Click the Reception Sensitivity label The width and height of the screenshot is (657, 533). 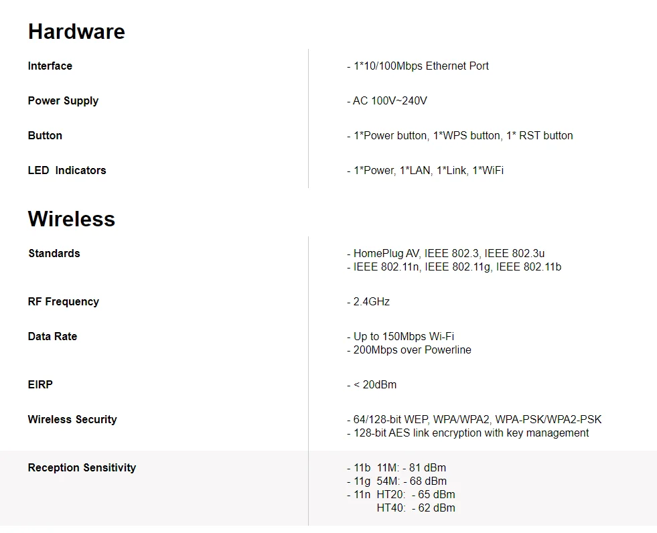point(82,467)
